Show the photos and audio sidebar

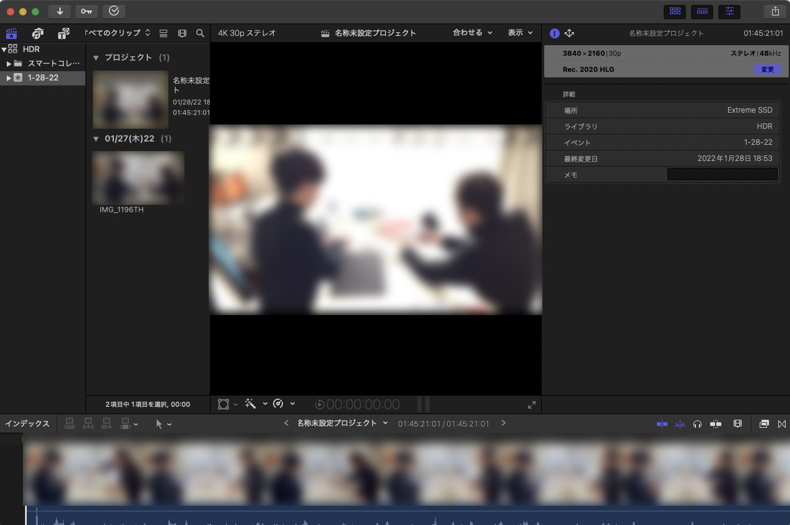coord(37,33)
